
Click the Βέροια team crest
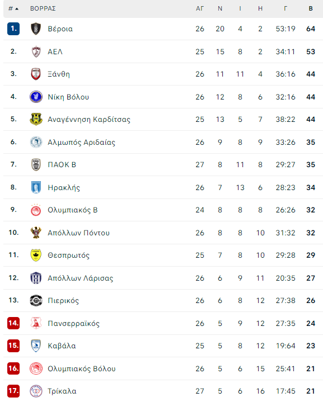click(x=36, y=29)
